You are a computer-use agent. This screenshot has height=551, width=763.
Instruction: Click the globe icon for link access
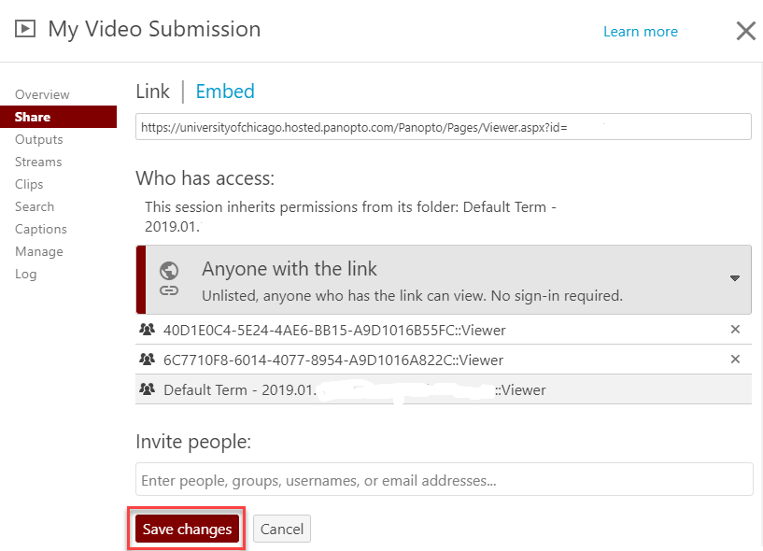169,271
